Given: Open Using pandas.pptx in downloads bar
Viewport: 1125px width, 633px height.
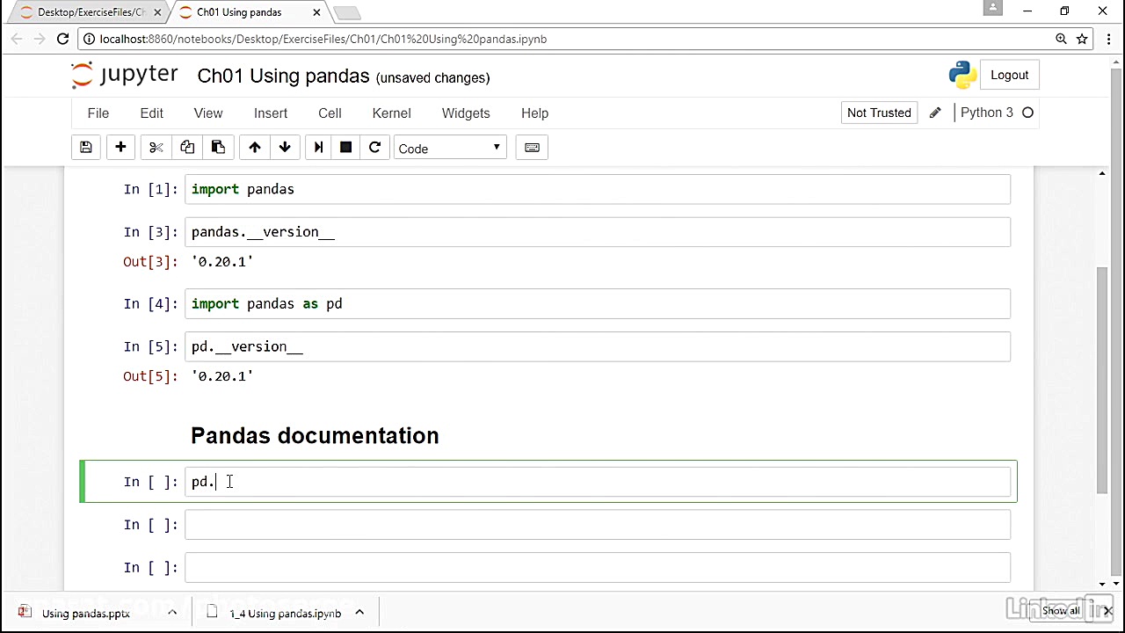Looking at the screenshot, I should pos(86,613).
